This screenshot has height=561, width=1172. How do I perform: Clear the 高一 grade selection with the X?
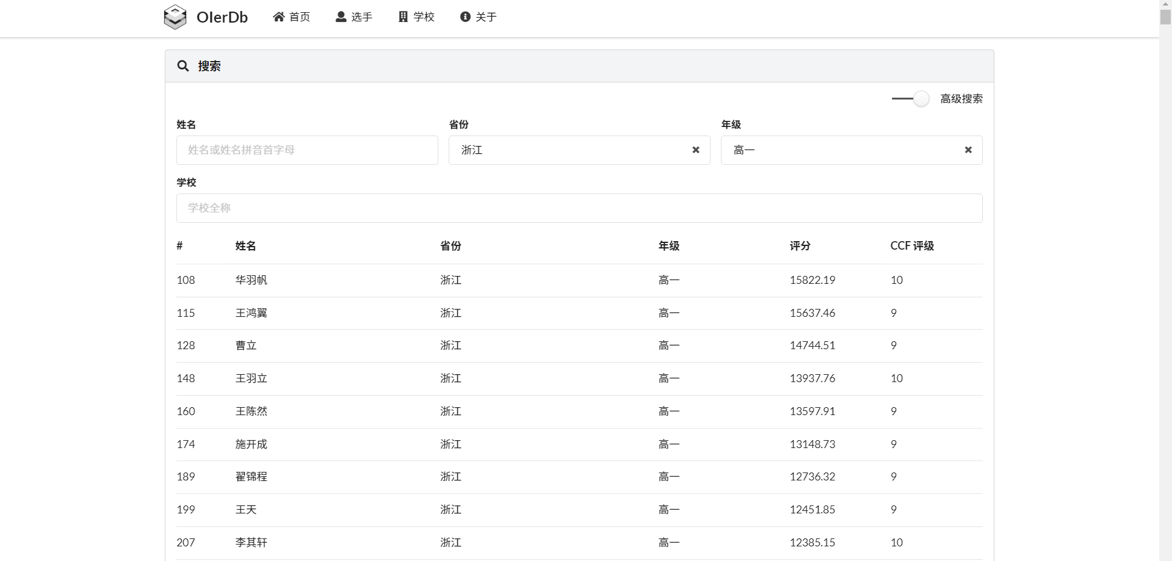click(968, 150)
